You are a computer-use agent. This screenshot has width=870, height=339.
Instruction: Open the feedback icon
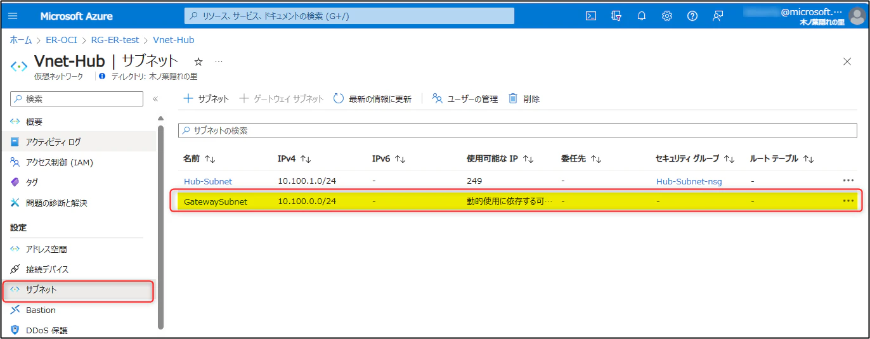pyautogui.click(x=718, y=16)
